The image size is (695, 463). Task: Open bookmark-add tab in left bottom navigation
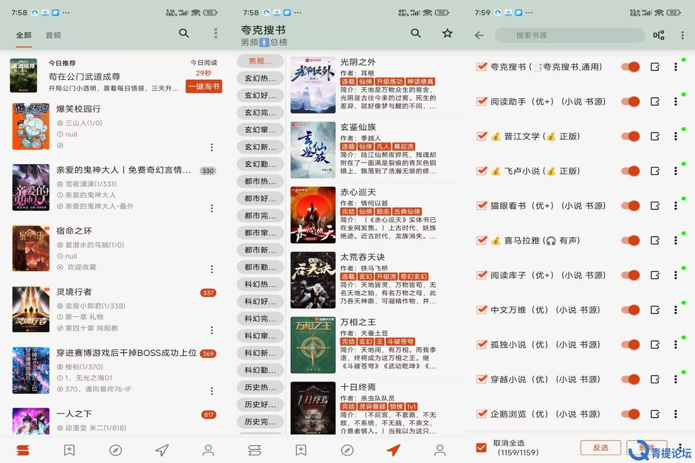69,450
